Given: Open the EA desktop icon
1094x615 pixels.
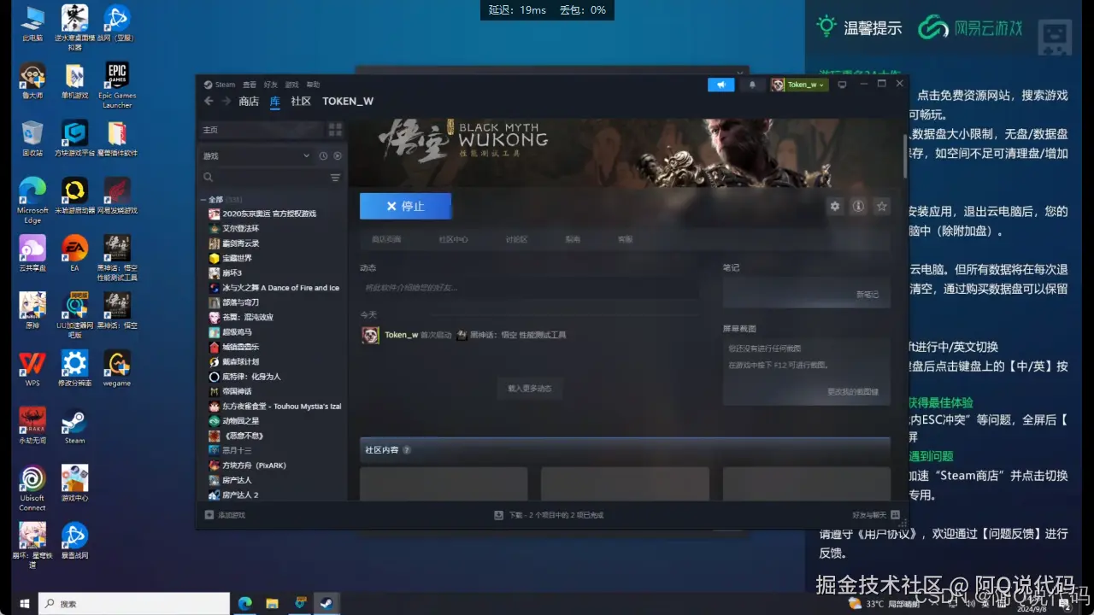Looking at the screenshot, I should pos(74,254).
